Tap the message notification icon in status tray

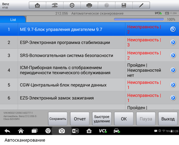[156, 131]
